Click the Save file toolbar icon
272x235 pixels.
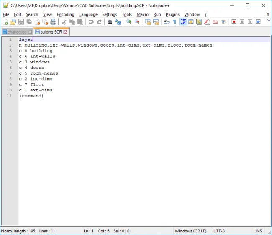pyautogui.click(x=21, y=22)
